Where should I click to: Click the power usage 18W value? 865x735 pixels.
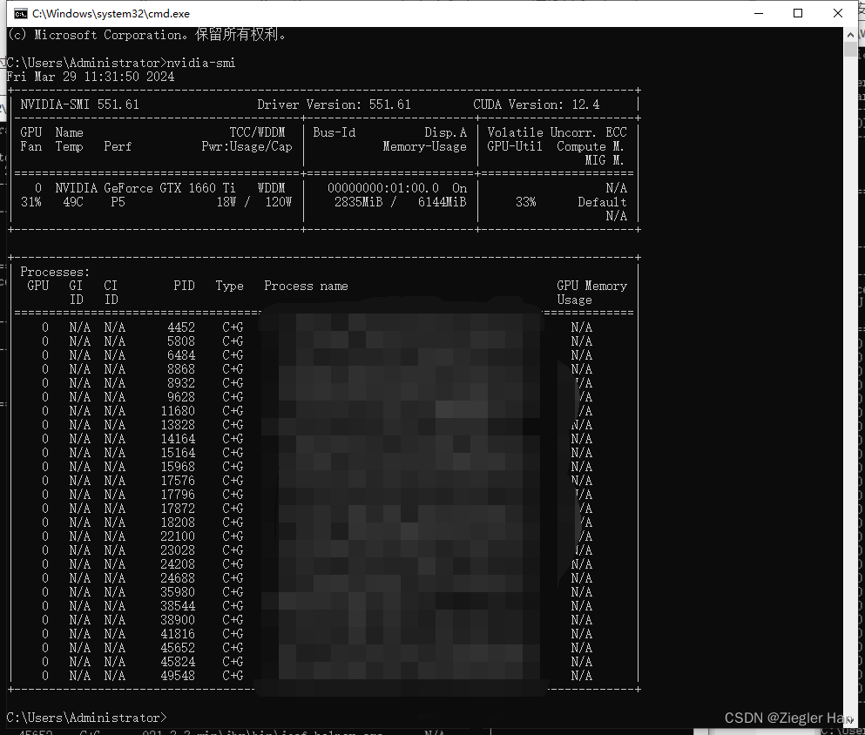[x=226, y=202]
